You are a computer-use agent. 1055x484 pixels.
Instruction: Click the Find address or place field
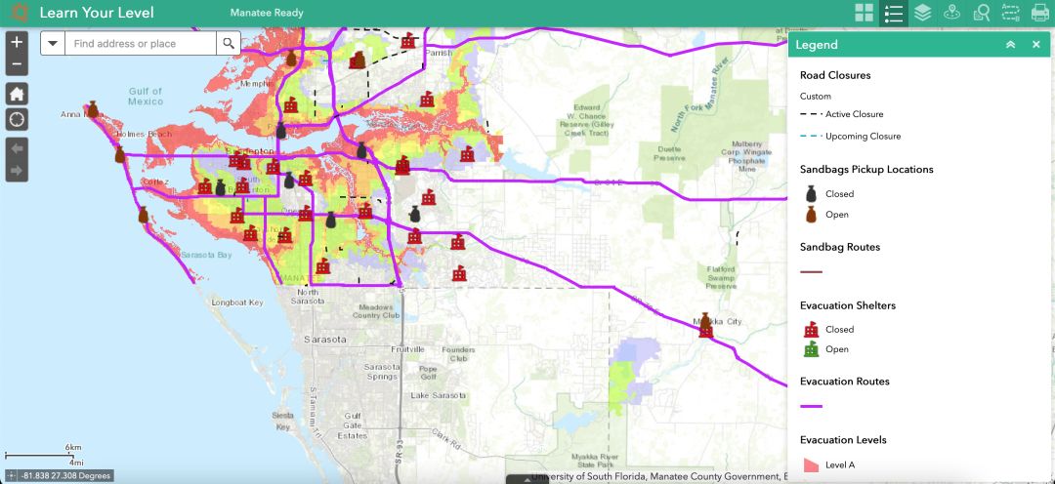click(x=141, y=44)
